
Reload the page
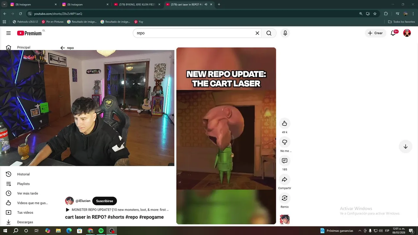(20, 14)
